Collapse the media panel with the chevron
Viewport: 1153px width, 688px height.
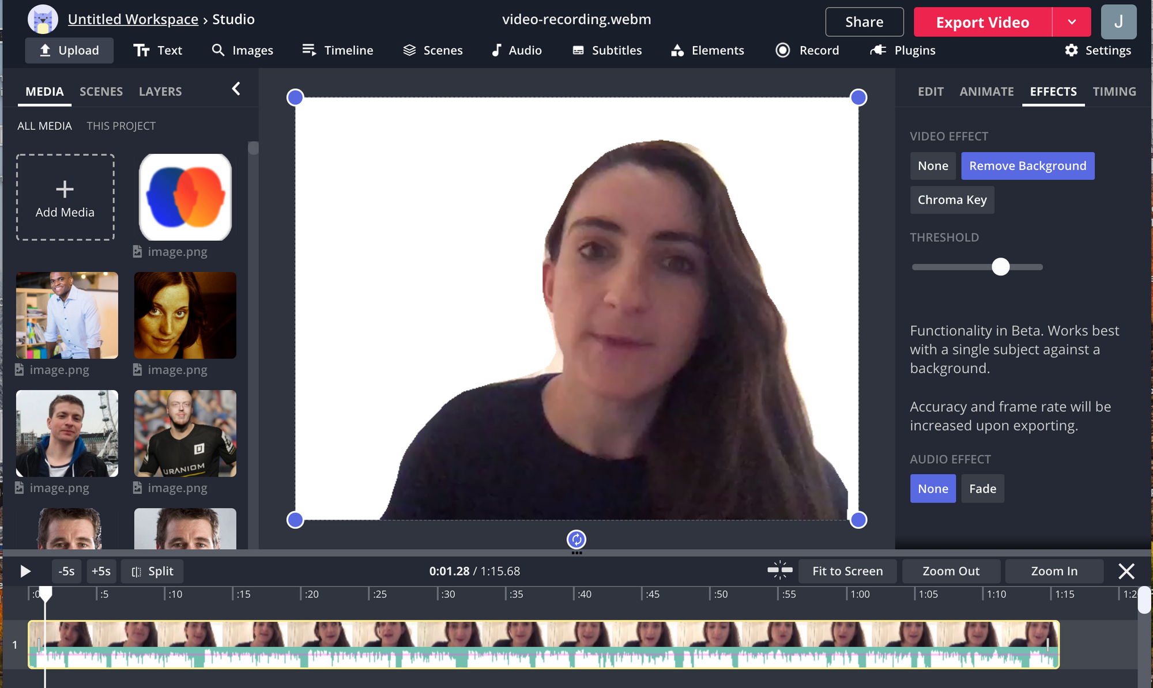click(x=236, y=89)
